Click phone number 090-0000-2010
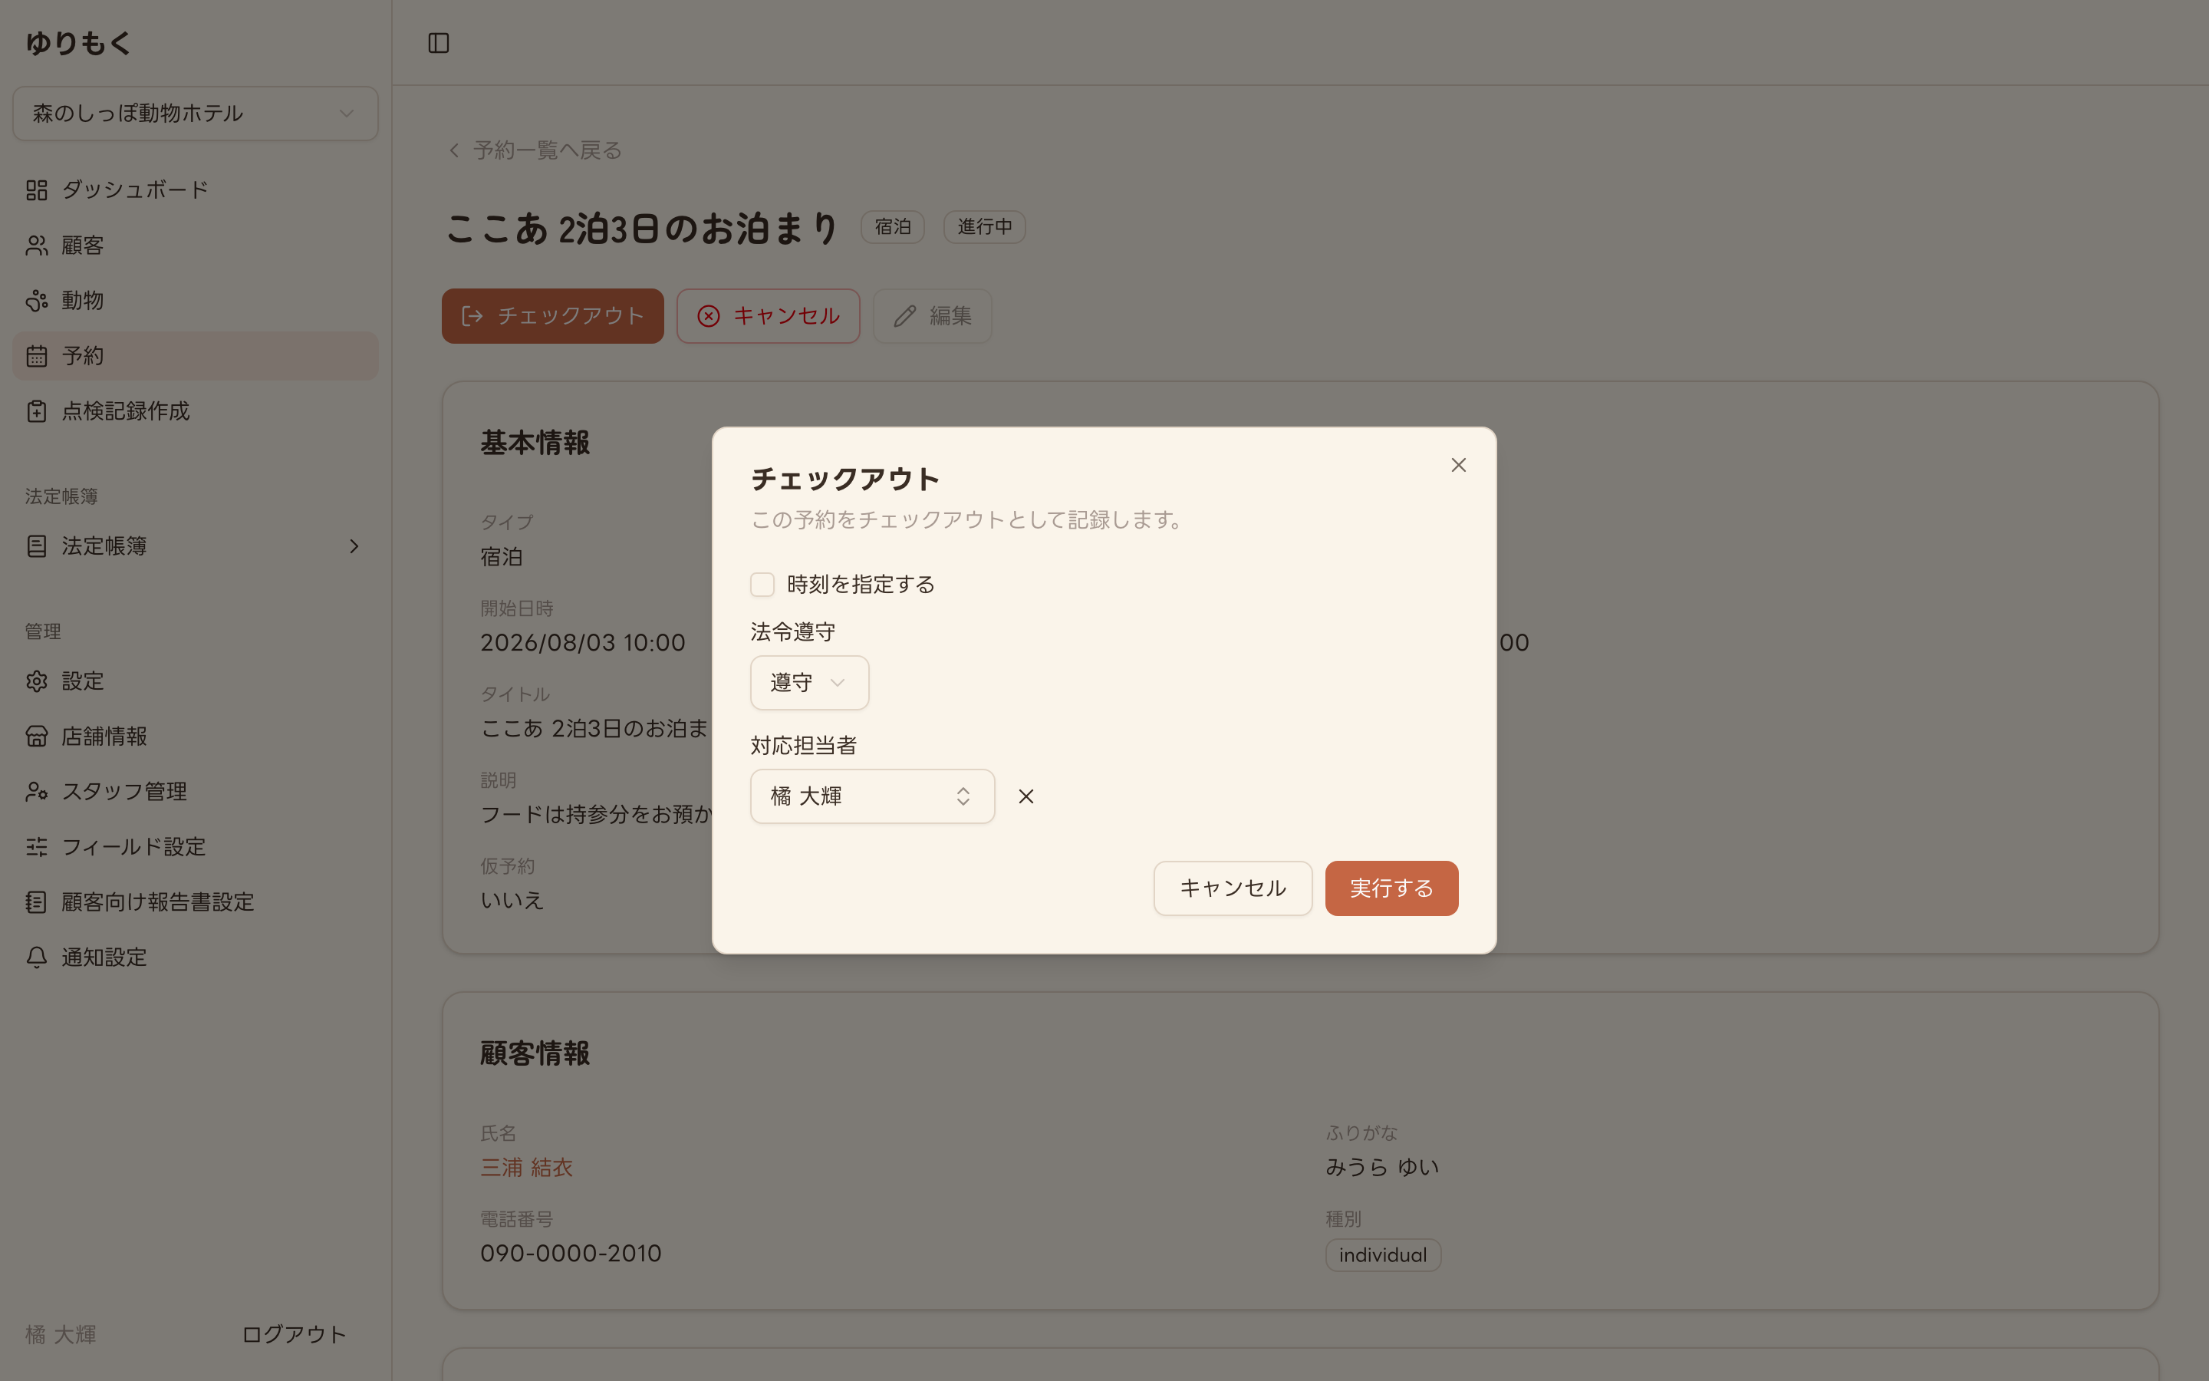Viewport: 2209px width, 1381px height. (x=571, y=1253)
